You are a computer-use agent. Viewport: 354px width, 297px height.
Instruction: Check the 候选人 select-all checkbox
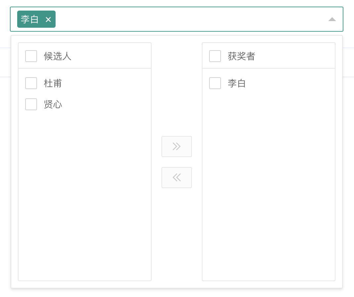[x=31, y=56]
